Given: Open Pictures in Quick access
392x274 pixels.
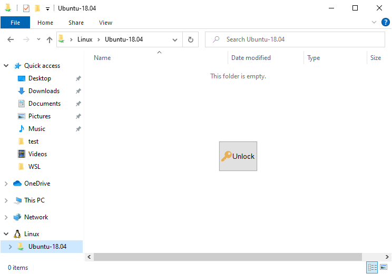Looking at the screenshot, I should [x=39, y=116].
